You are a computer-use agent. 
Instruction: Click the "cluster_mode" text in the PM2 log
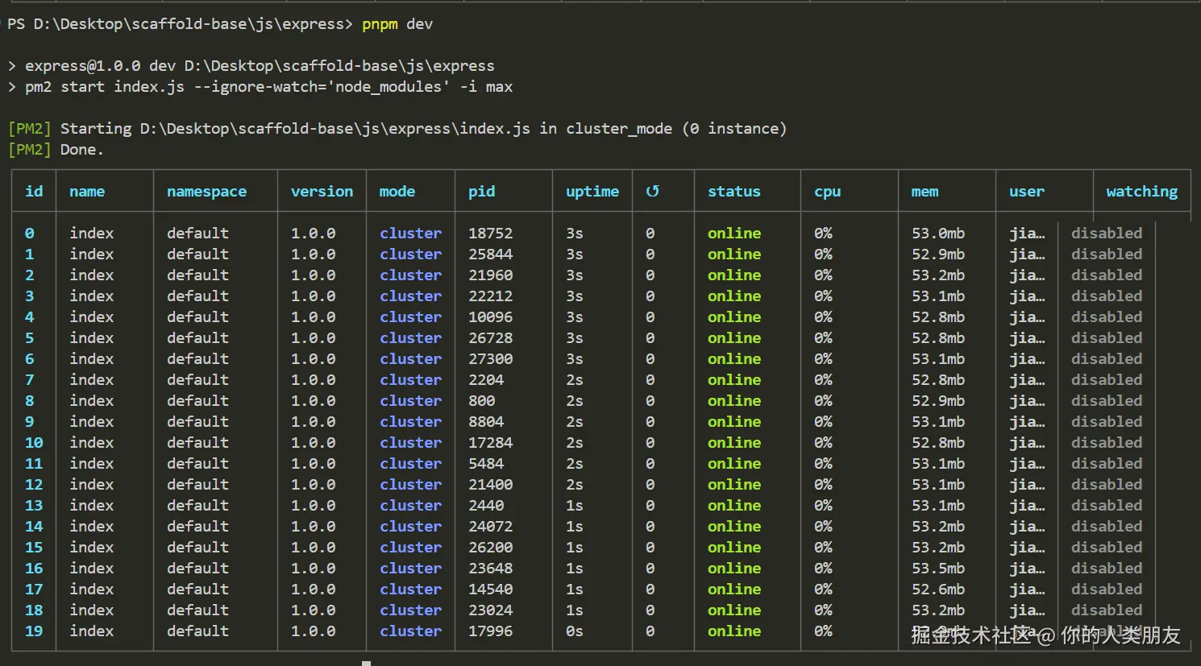pyautogui.click(x=618, y=129)
